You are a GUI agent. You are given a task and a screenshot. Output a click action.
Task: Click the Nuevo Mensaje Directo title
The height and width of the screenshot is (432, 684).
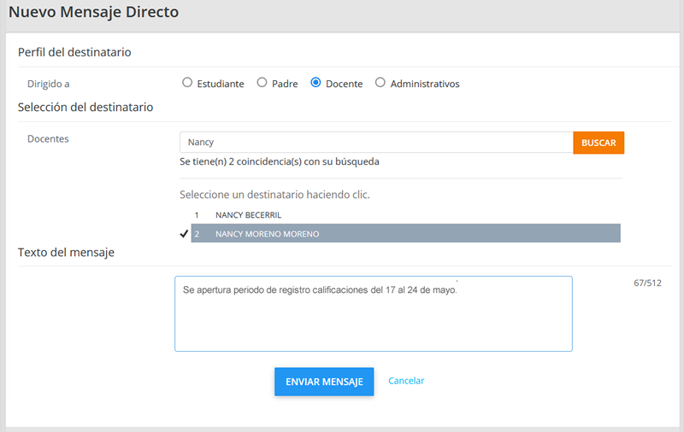[94, 13]
